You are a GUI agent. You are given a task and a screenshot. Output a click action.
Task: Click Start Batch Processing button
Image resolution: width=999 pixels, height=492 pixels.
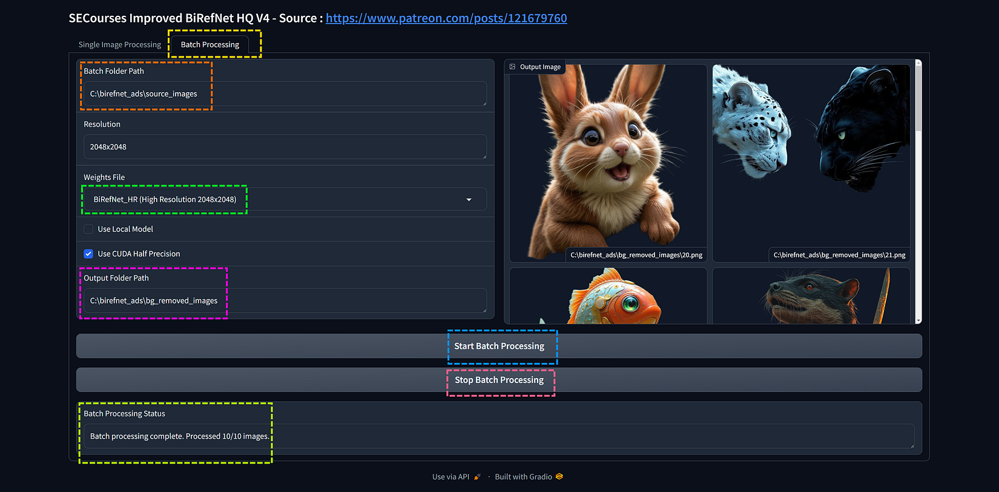click(x=499, y=346)
